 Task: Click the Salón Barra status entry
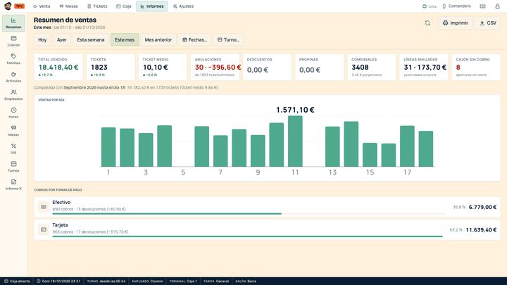pyautogui.click(x=246, y=281)
